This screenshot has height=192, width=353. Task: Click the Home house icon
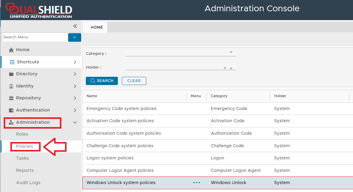11,50
